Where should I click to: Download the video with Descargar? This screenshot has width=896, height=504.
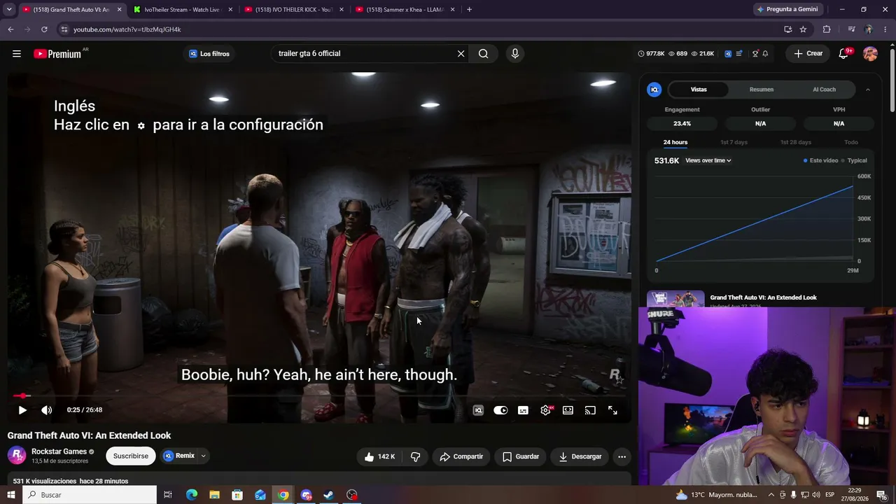(580, 456)
